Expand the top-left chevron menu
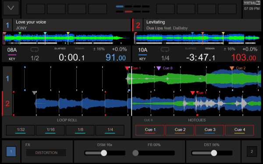263x164 pixels. click(11, 8)
